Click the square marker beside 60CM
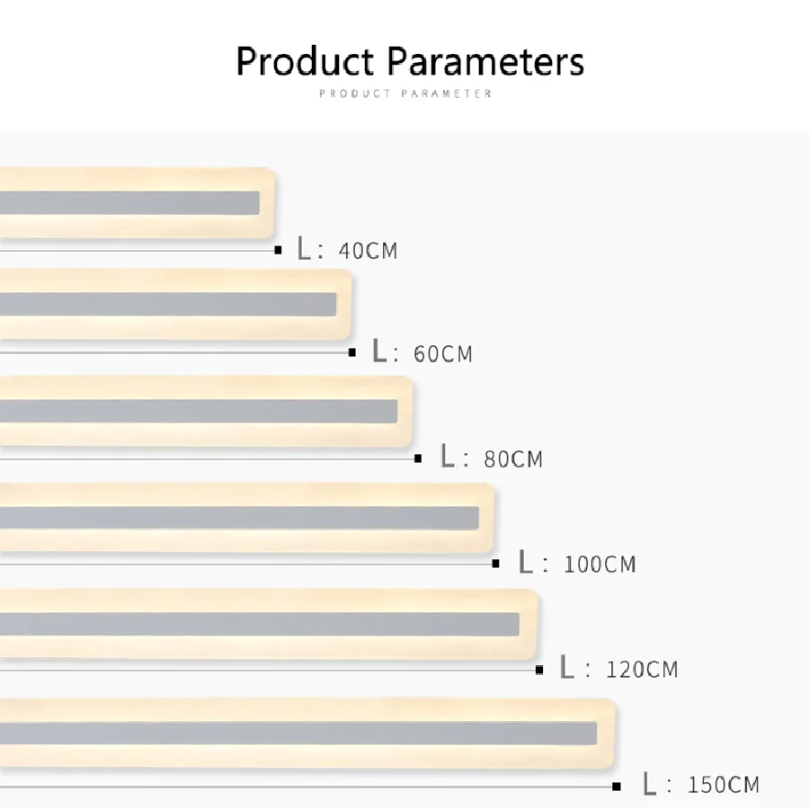This screenshot has width=809, height=809. pos(352,352)
